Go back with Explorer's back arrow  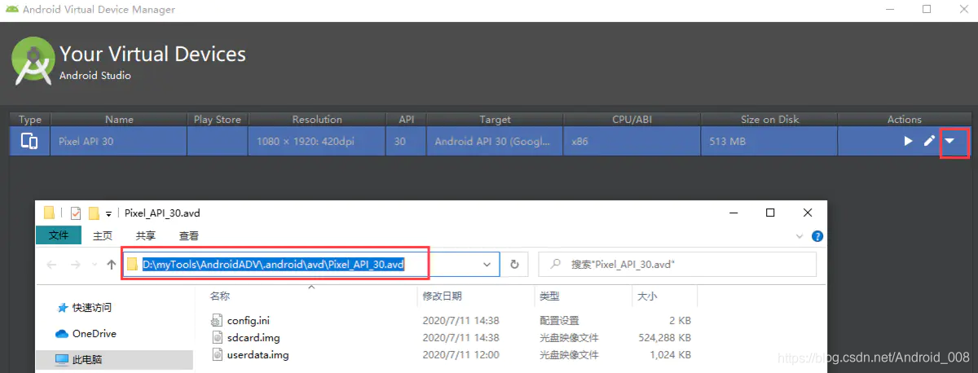click(x=52, y=265)
